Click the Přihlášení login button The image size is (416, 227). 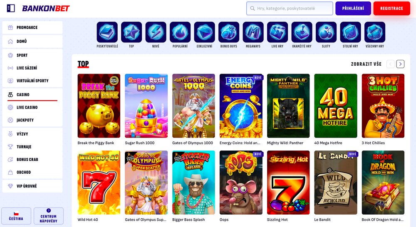pos(353,8)
